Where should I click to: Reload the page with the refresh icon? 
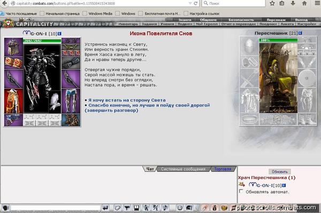(196, 3)
